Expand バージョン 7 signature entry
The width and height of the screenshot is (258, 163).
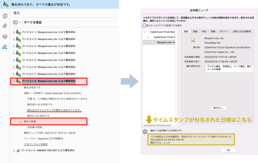point(14,74)
